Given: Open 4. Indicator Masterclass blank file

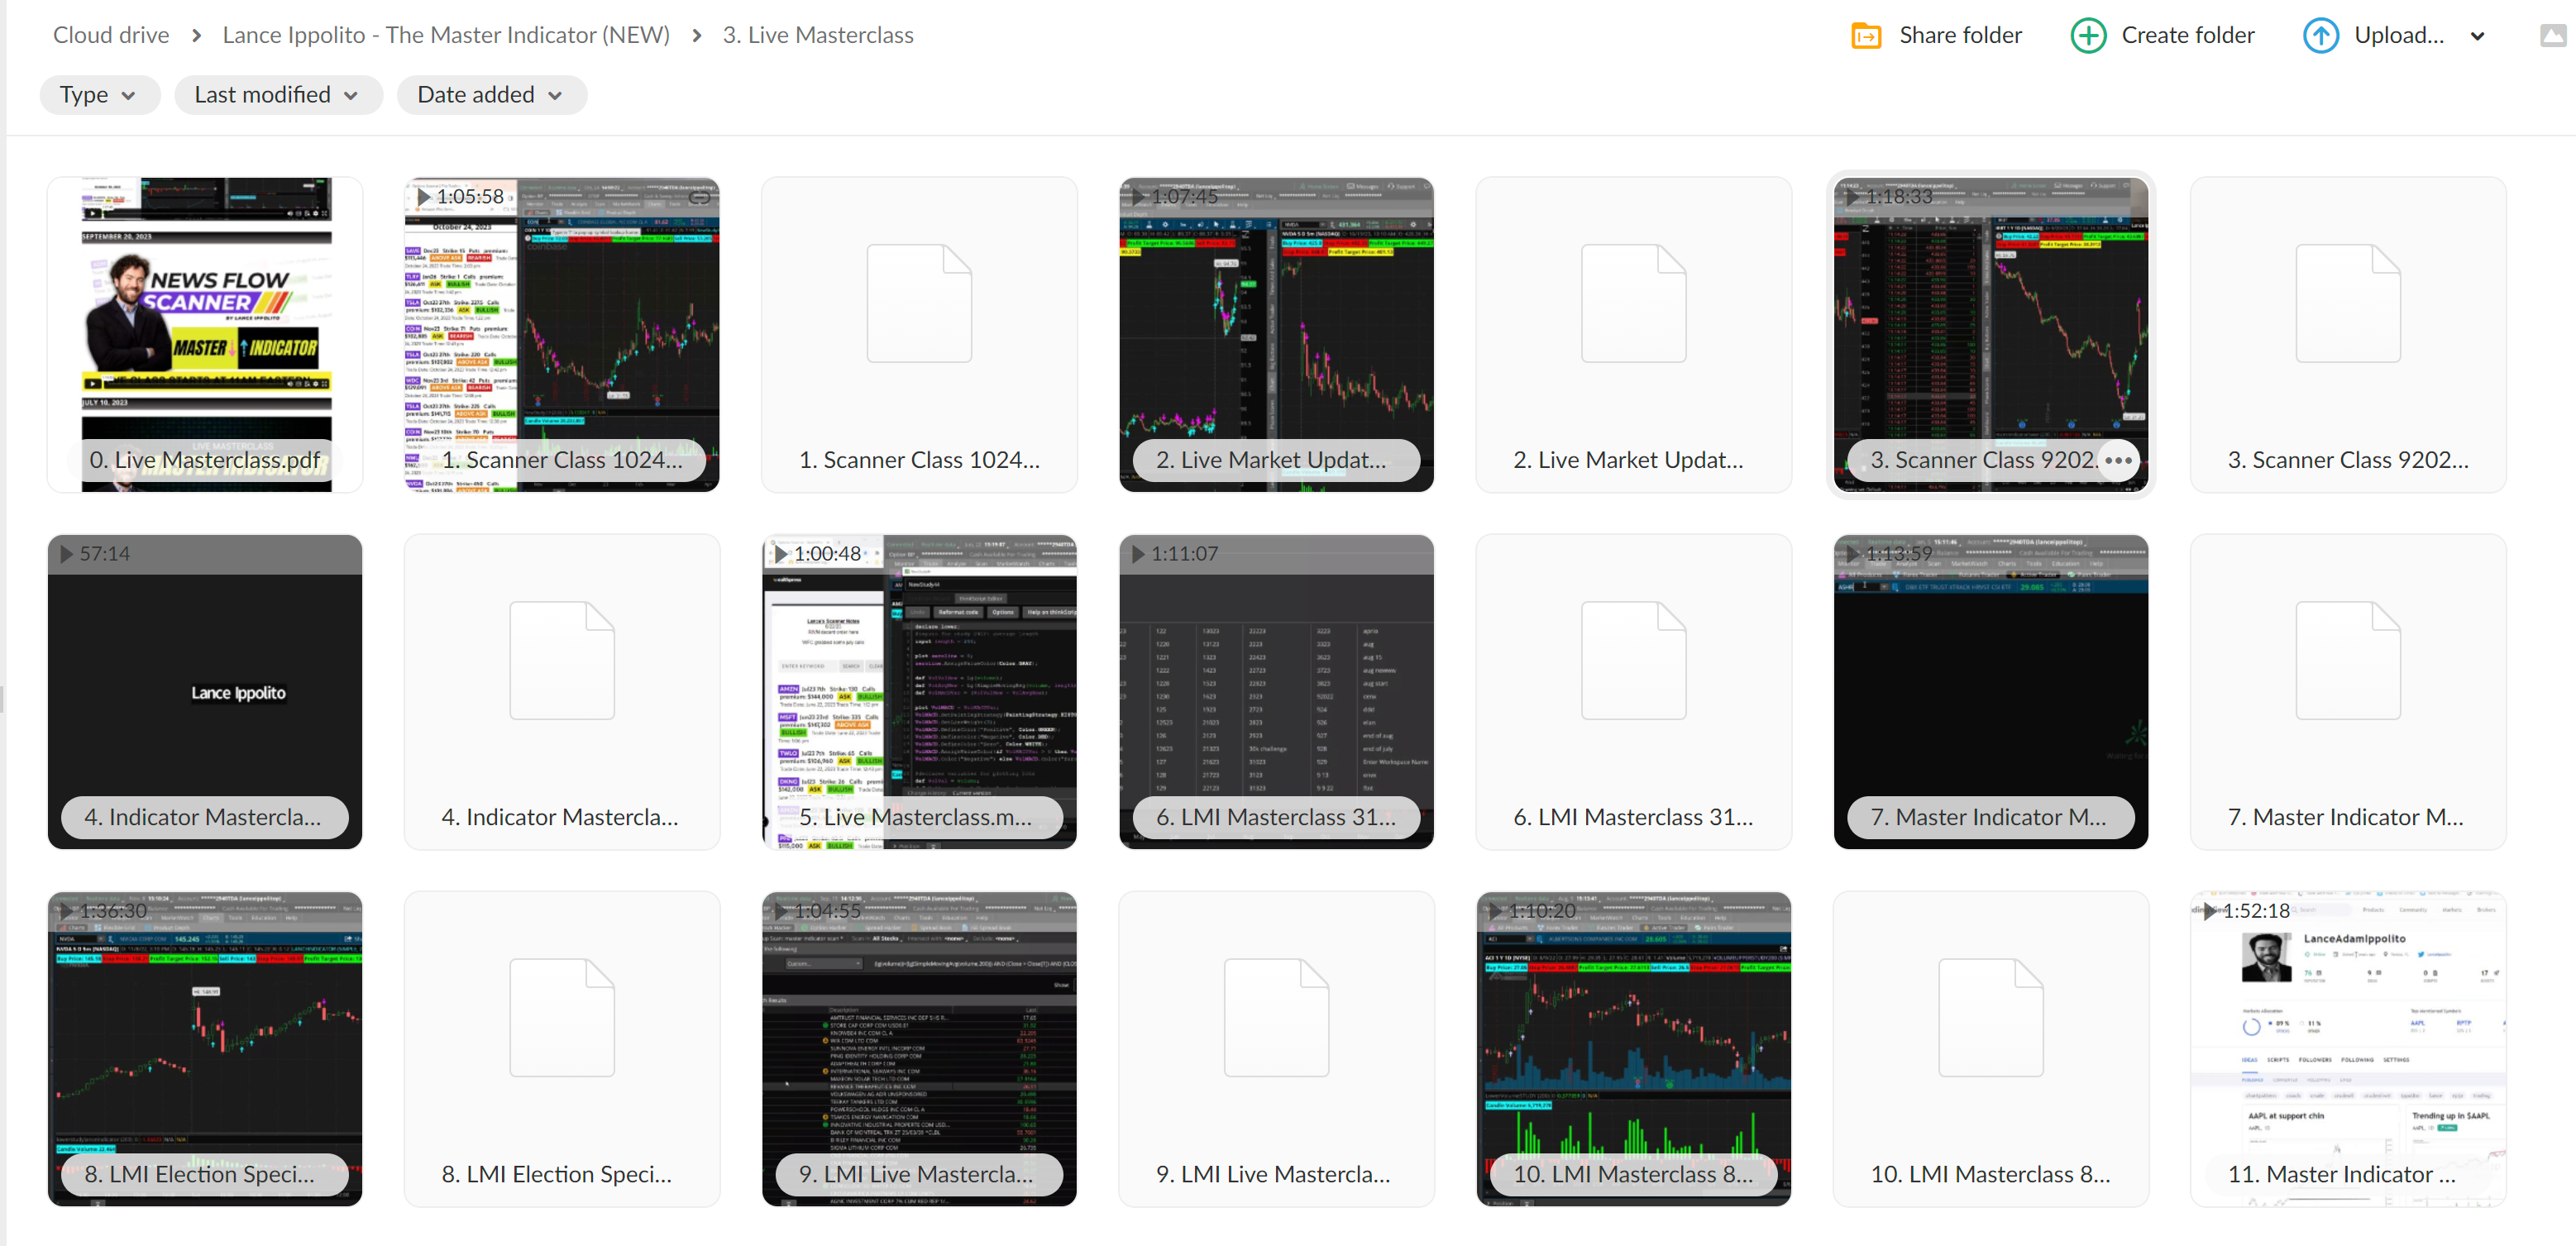Looking at the screenshot, I should [x=562, y=692].
